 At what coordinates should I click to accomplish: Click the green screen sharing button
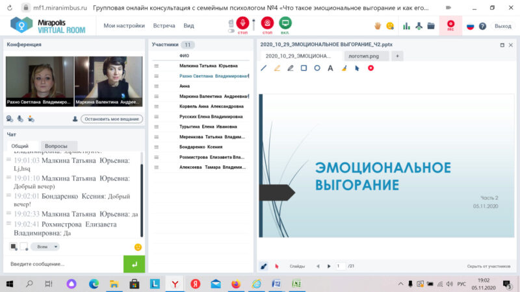tap(285, 23)
